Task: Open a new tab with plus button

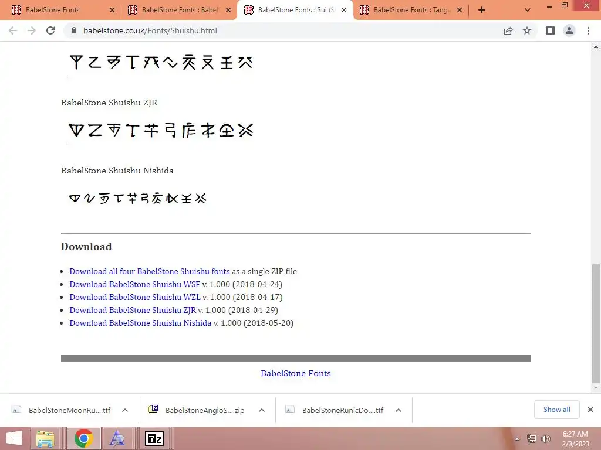Action: 482,10
